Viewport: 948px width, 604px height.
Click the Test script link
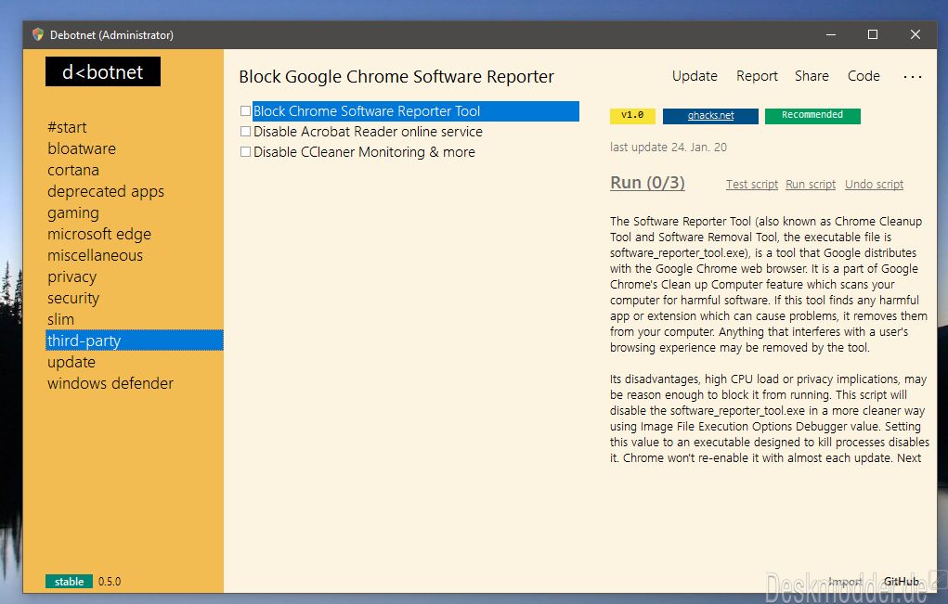coord(751,185)
